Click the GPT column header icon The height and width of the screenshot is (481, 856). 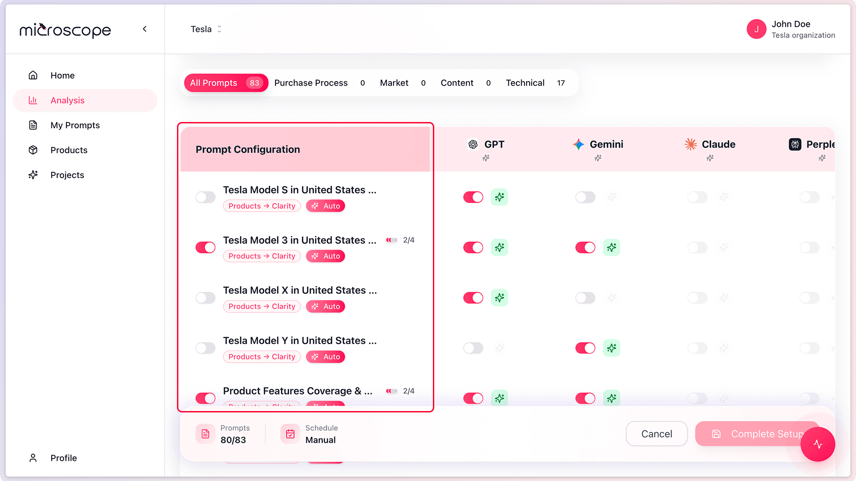coord(473,144)
